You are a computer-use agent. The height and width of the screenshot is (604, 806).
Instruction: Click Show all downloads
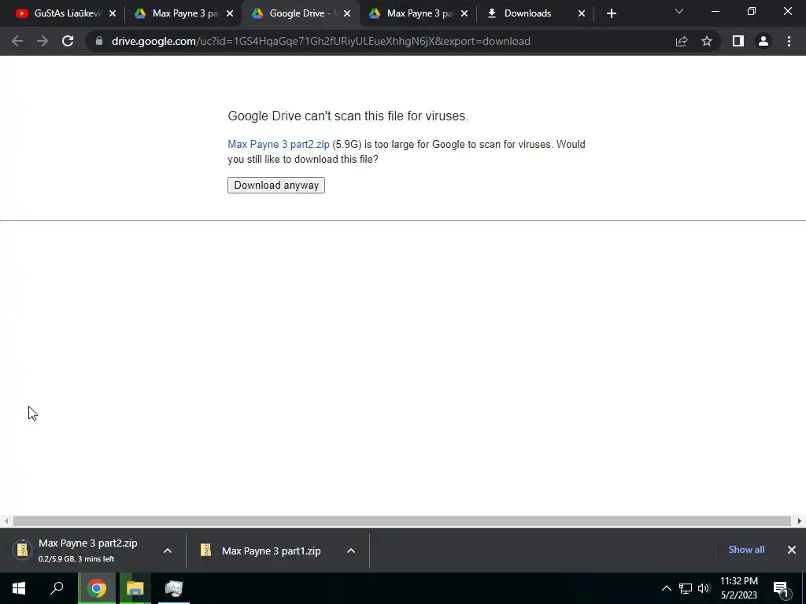pyautogui.click(x=746, y=550)
